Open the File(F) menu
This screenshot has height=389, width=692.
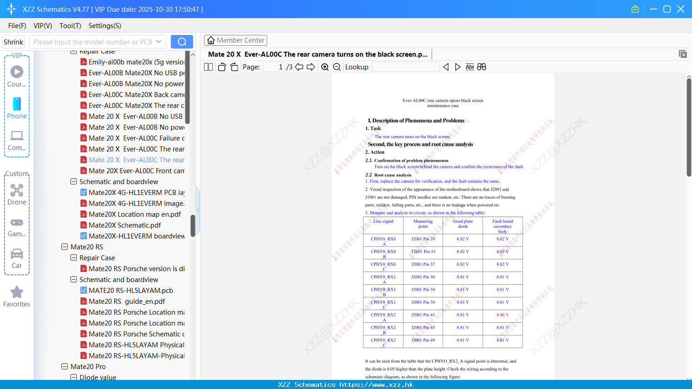[17, 25]
